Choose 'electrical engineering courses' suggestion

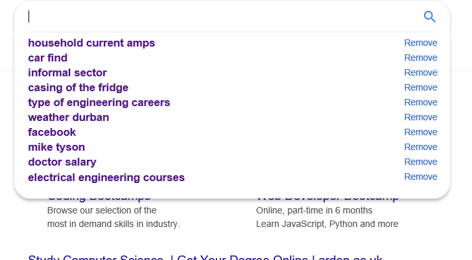(x=106, y=178)
